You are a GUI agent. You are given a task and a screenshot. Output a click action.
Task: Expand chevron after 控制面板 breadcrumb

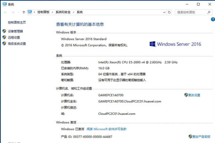point(52,12)
